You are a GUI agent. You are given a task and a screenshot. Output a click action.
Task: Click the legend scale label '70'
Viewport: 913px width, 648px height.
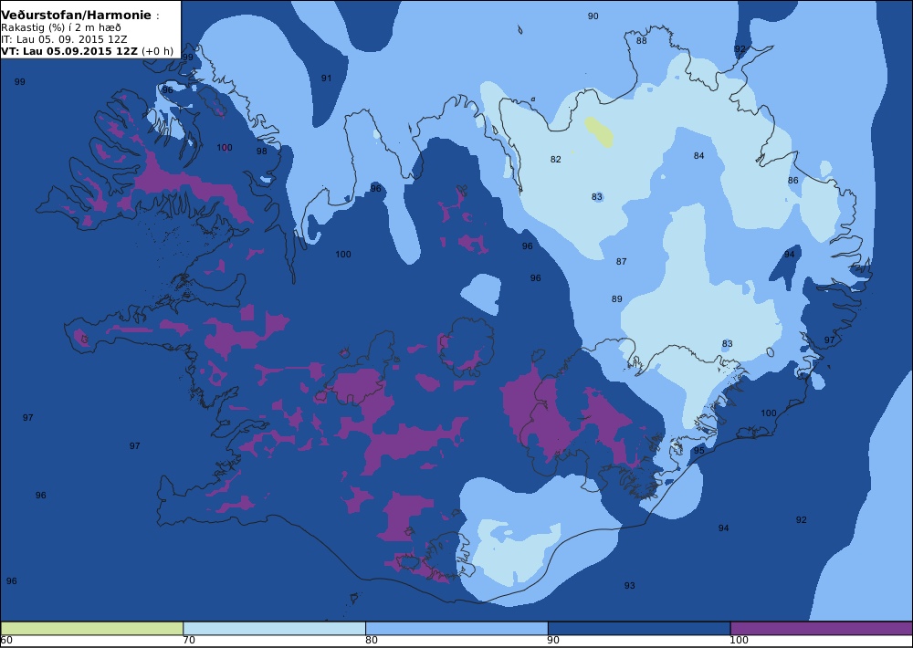189,641
